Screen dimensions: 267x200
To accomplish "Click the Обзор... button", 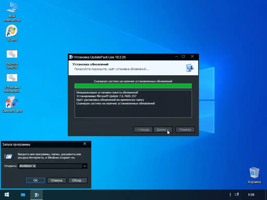I will click(x=78, y=180).
